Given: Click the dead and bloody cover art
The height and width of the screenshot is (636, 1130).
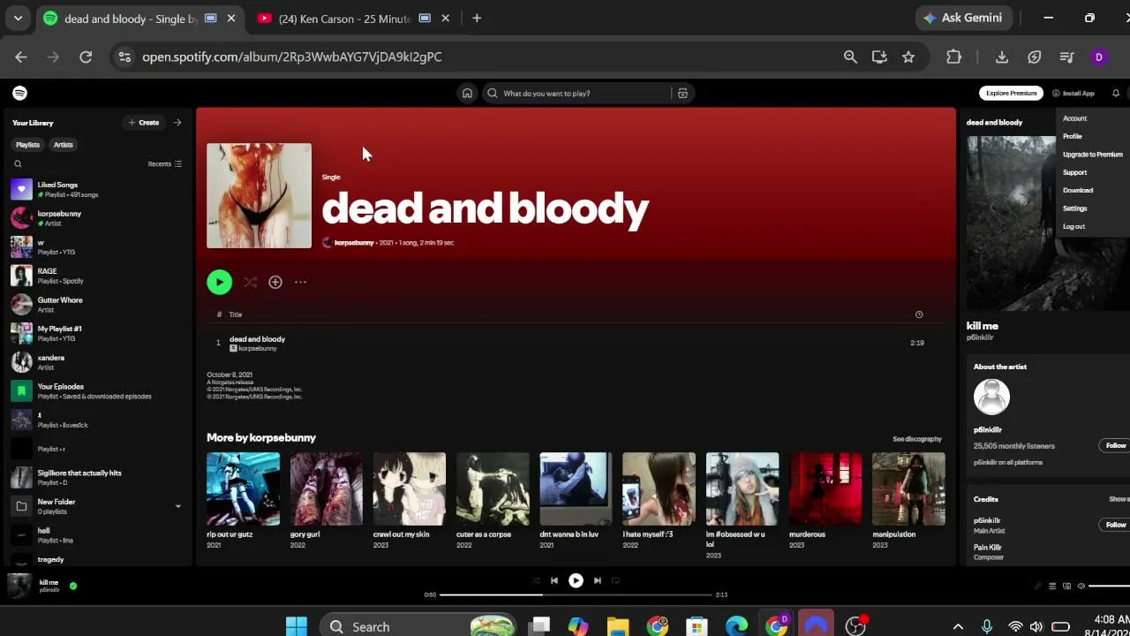Looking at the screenshot, I should pyautogui.click(x=259, y=195).
